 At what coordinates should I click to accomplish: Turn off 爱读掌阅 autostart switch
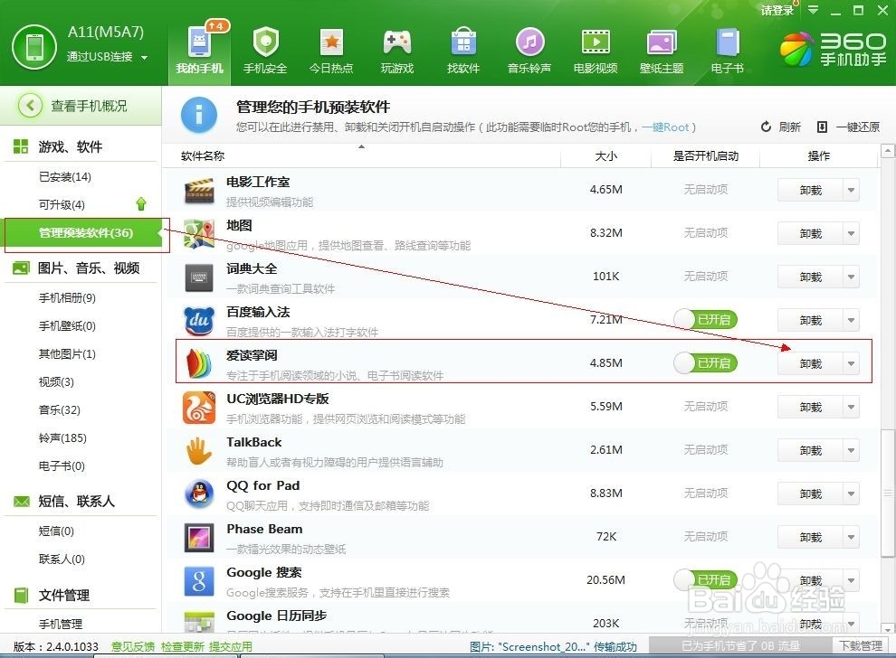pyautogui.click(x=706, y=362)
